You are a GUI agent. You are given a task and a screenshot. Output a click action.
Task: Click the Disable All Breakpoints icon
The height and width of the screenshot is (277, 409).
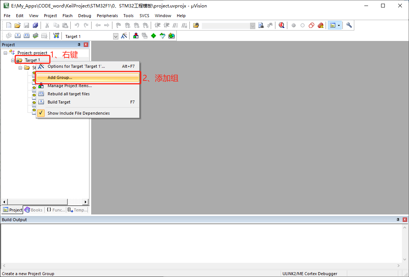[x=311, y=25]
